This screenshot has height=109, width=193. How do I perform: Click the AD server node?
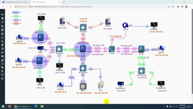click(100, 85)
